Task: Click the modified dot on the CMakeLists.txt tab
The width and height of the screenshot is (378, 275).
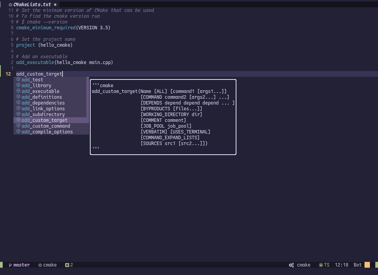Action: click(56, 5)
